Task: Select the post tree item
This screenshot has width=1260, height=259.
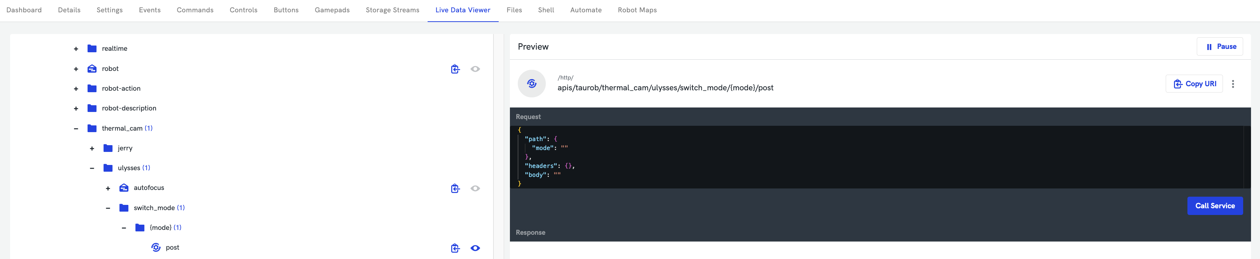Action: [x=172, y=247]
